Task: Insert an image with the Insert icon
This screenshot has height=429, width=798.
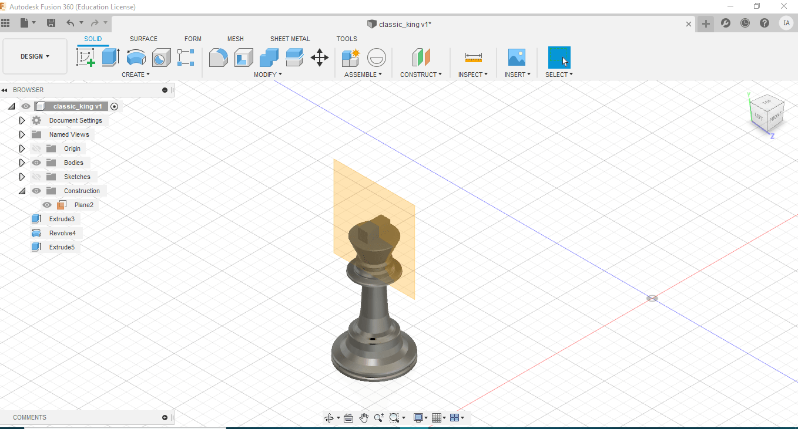Action: click(517, 58)
